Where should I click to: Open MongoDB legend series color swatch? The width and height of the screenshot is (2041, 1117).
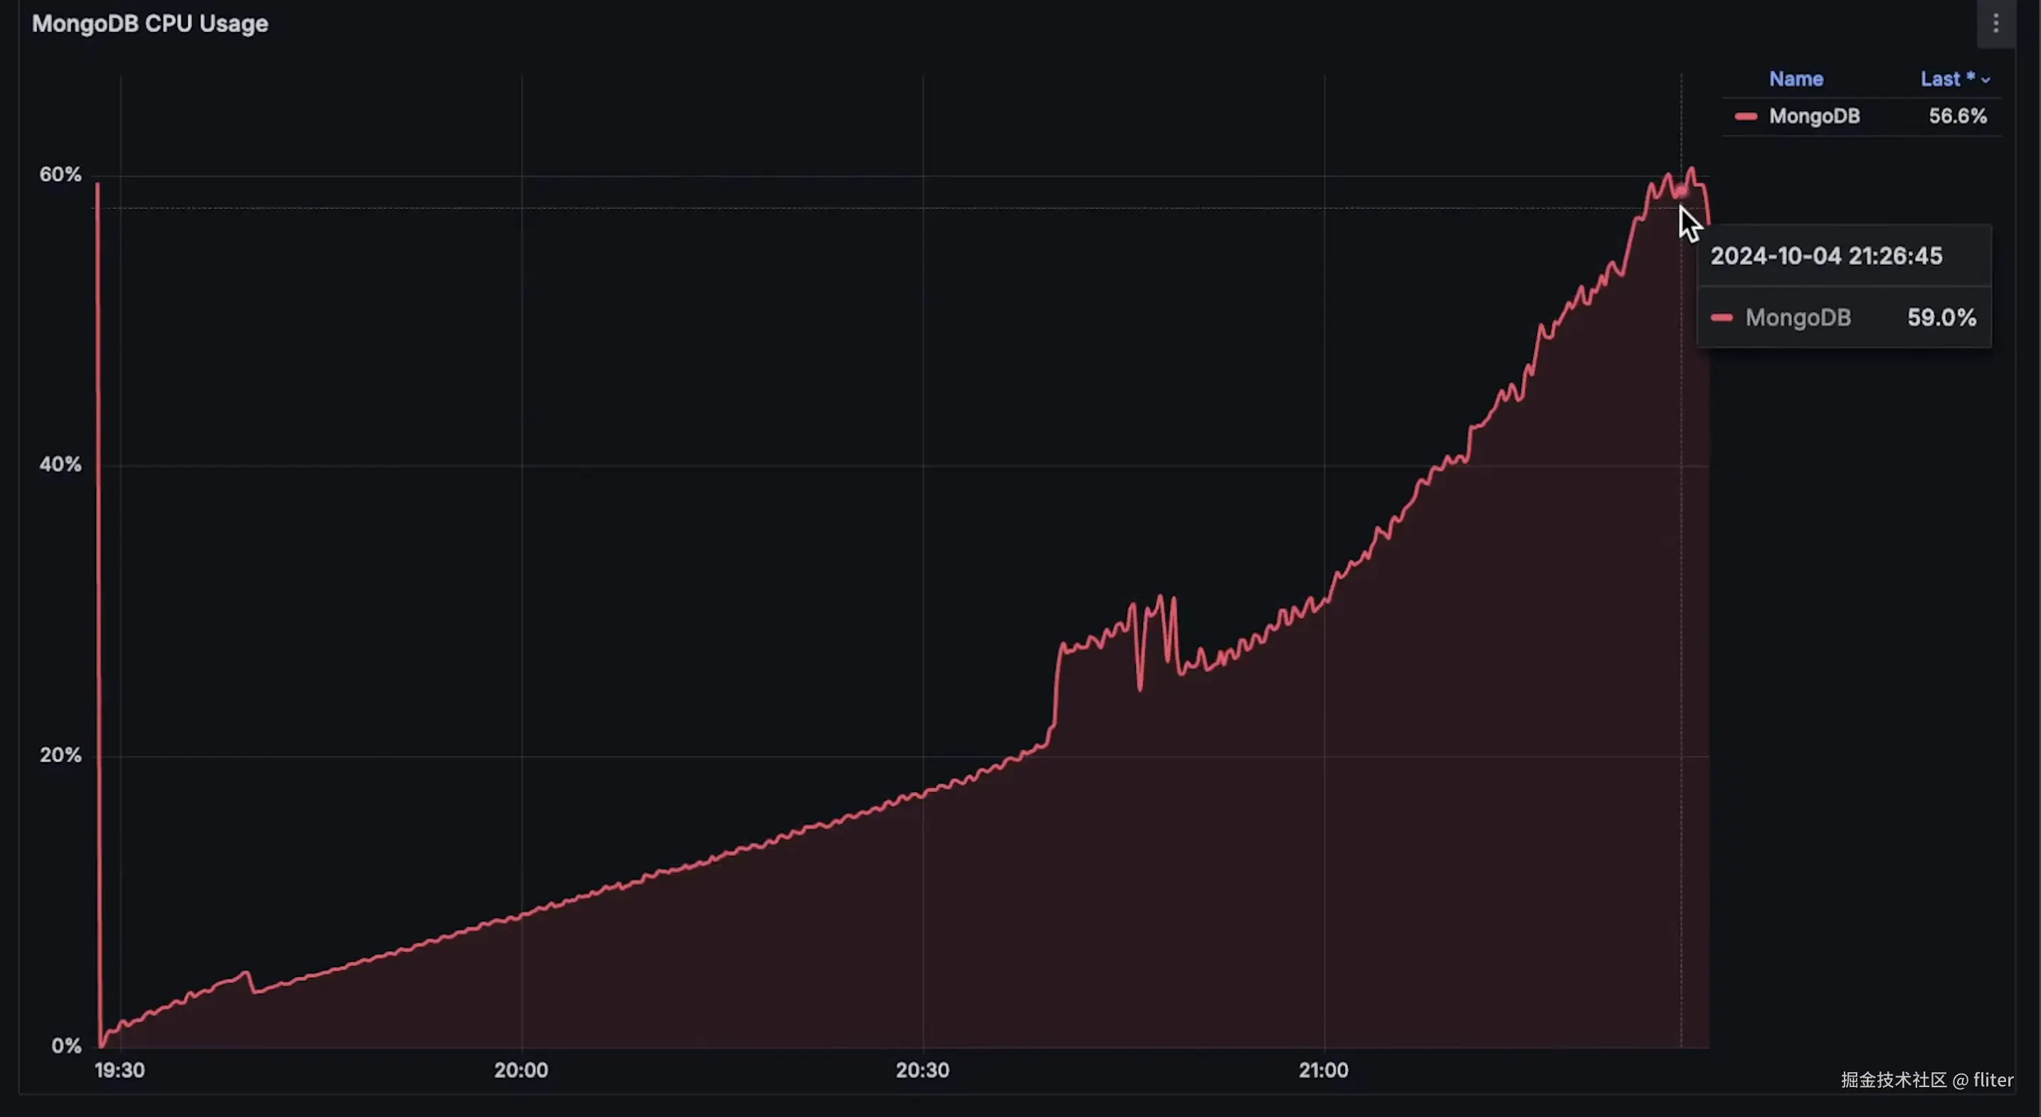tap(1746, 117)
